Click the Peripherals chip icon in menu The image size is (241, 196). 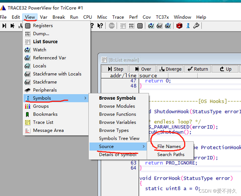(28, 90)
